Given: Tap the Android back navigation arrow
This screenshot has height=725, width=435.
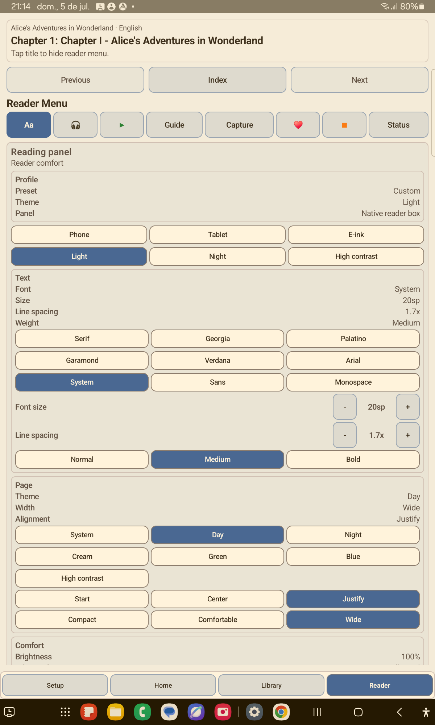Looking at the screenshot, I should [399, 712].
